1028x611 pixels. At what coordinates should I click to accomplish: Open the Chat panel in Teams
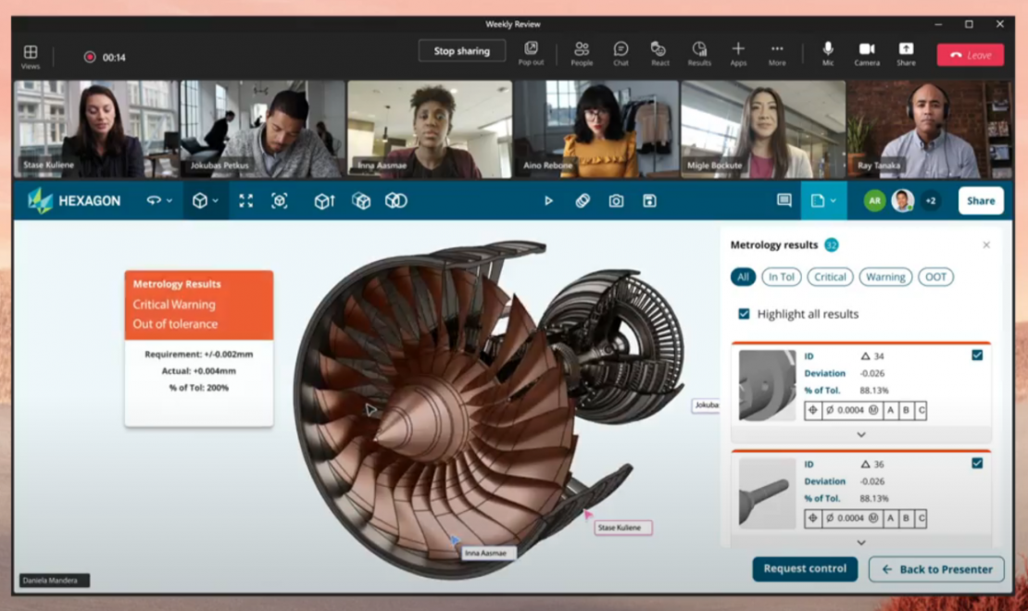click(621, 54)
